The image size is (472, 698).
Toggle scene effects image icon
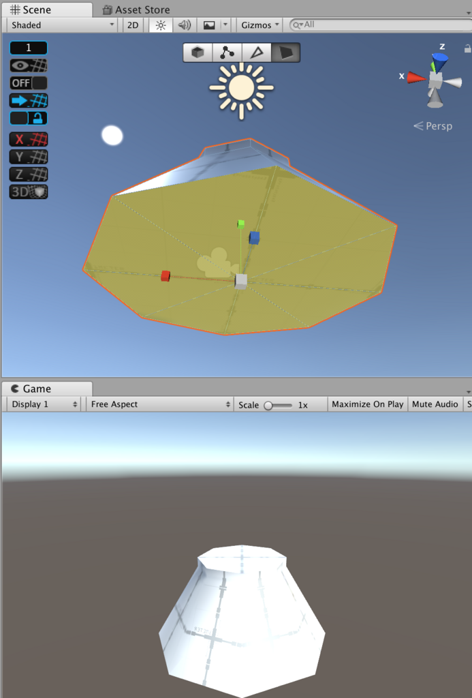pyautogui.click(x=209, y=25)
